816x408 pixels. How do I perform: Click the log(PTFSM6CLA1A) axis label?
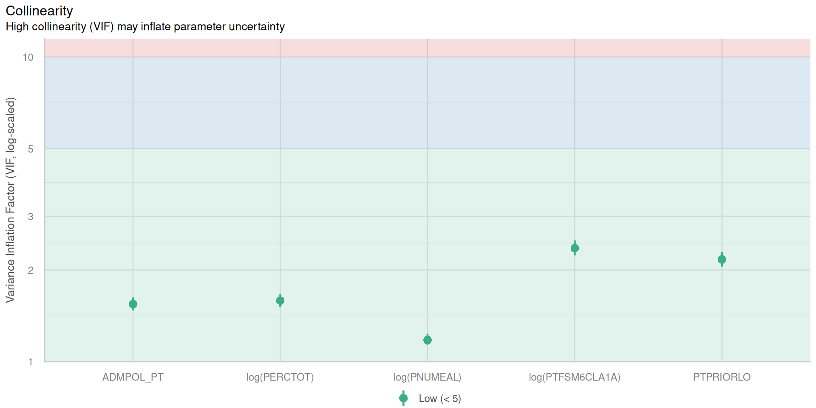click(575, 377)
